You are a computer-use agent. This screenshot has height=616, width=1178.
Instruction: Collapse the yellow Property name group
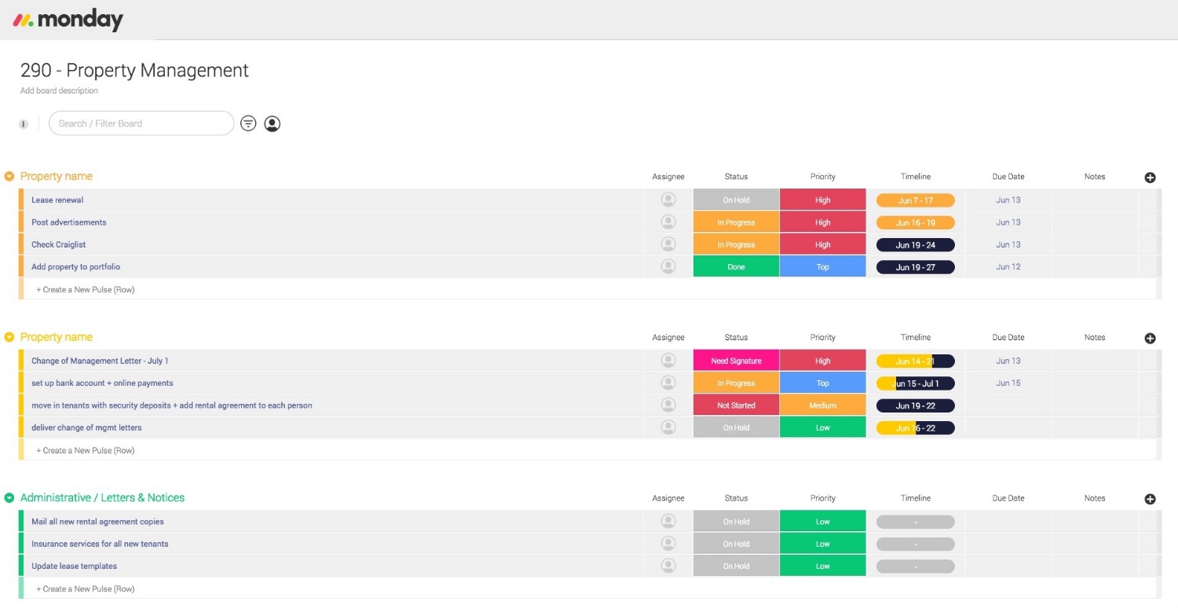pyautogui.click(x=9, y=337)
